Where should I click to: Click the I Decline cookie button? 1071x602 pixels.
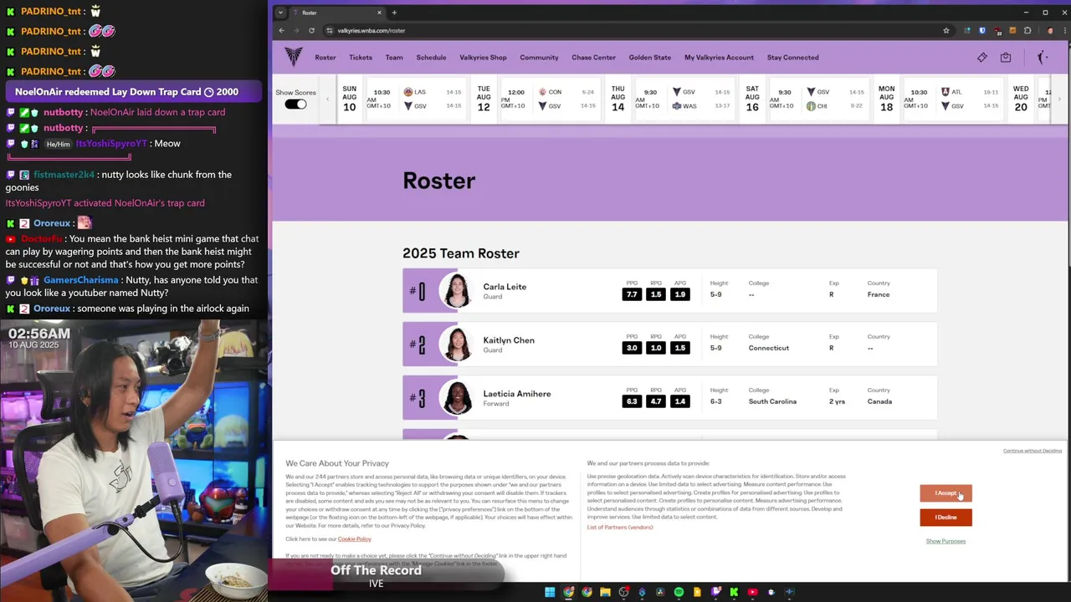pyautogui.click(x=945, y=518)
